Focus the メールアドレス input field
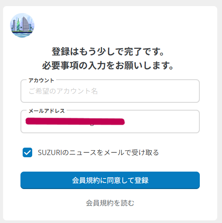The height and width of the screenshot is (223, 222). pos(110,122)
